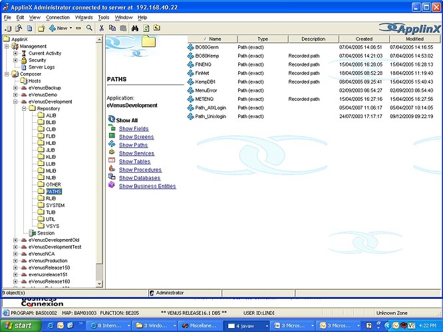Click the small minus bar toolbar icon
The height and width of the screenshot is (332, 443).
[78, 28]
